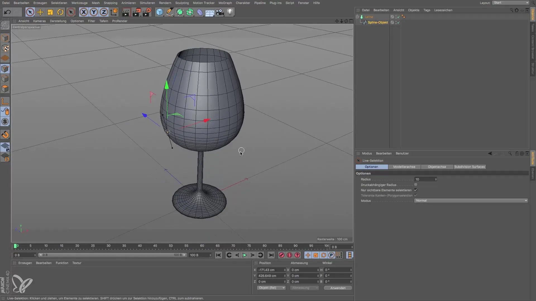Add a cube primitive object
Viewport: 536px width, 301px height.
[159, 12]
